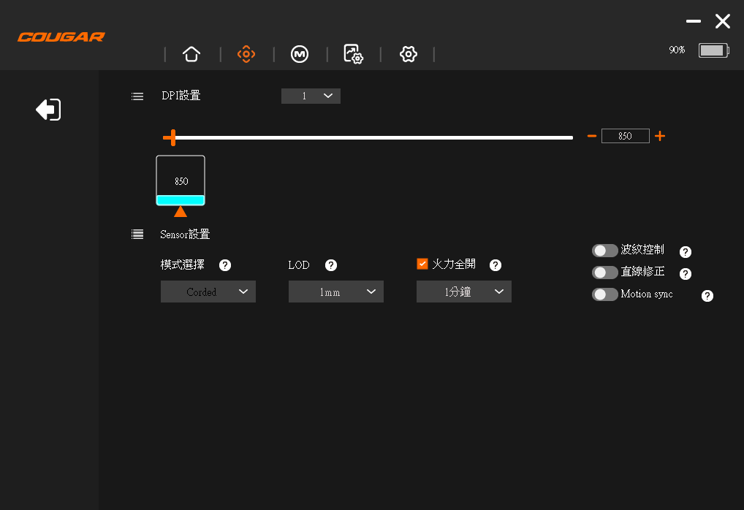Click help icon next to LOD
744x510 pixels.
(331, 265)
